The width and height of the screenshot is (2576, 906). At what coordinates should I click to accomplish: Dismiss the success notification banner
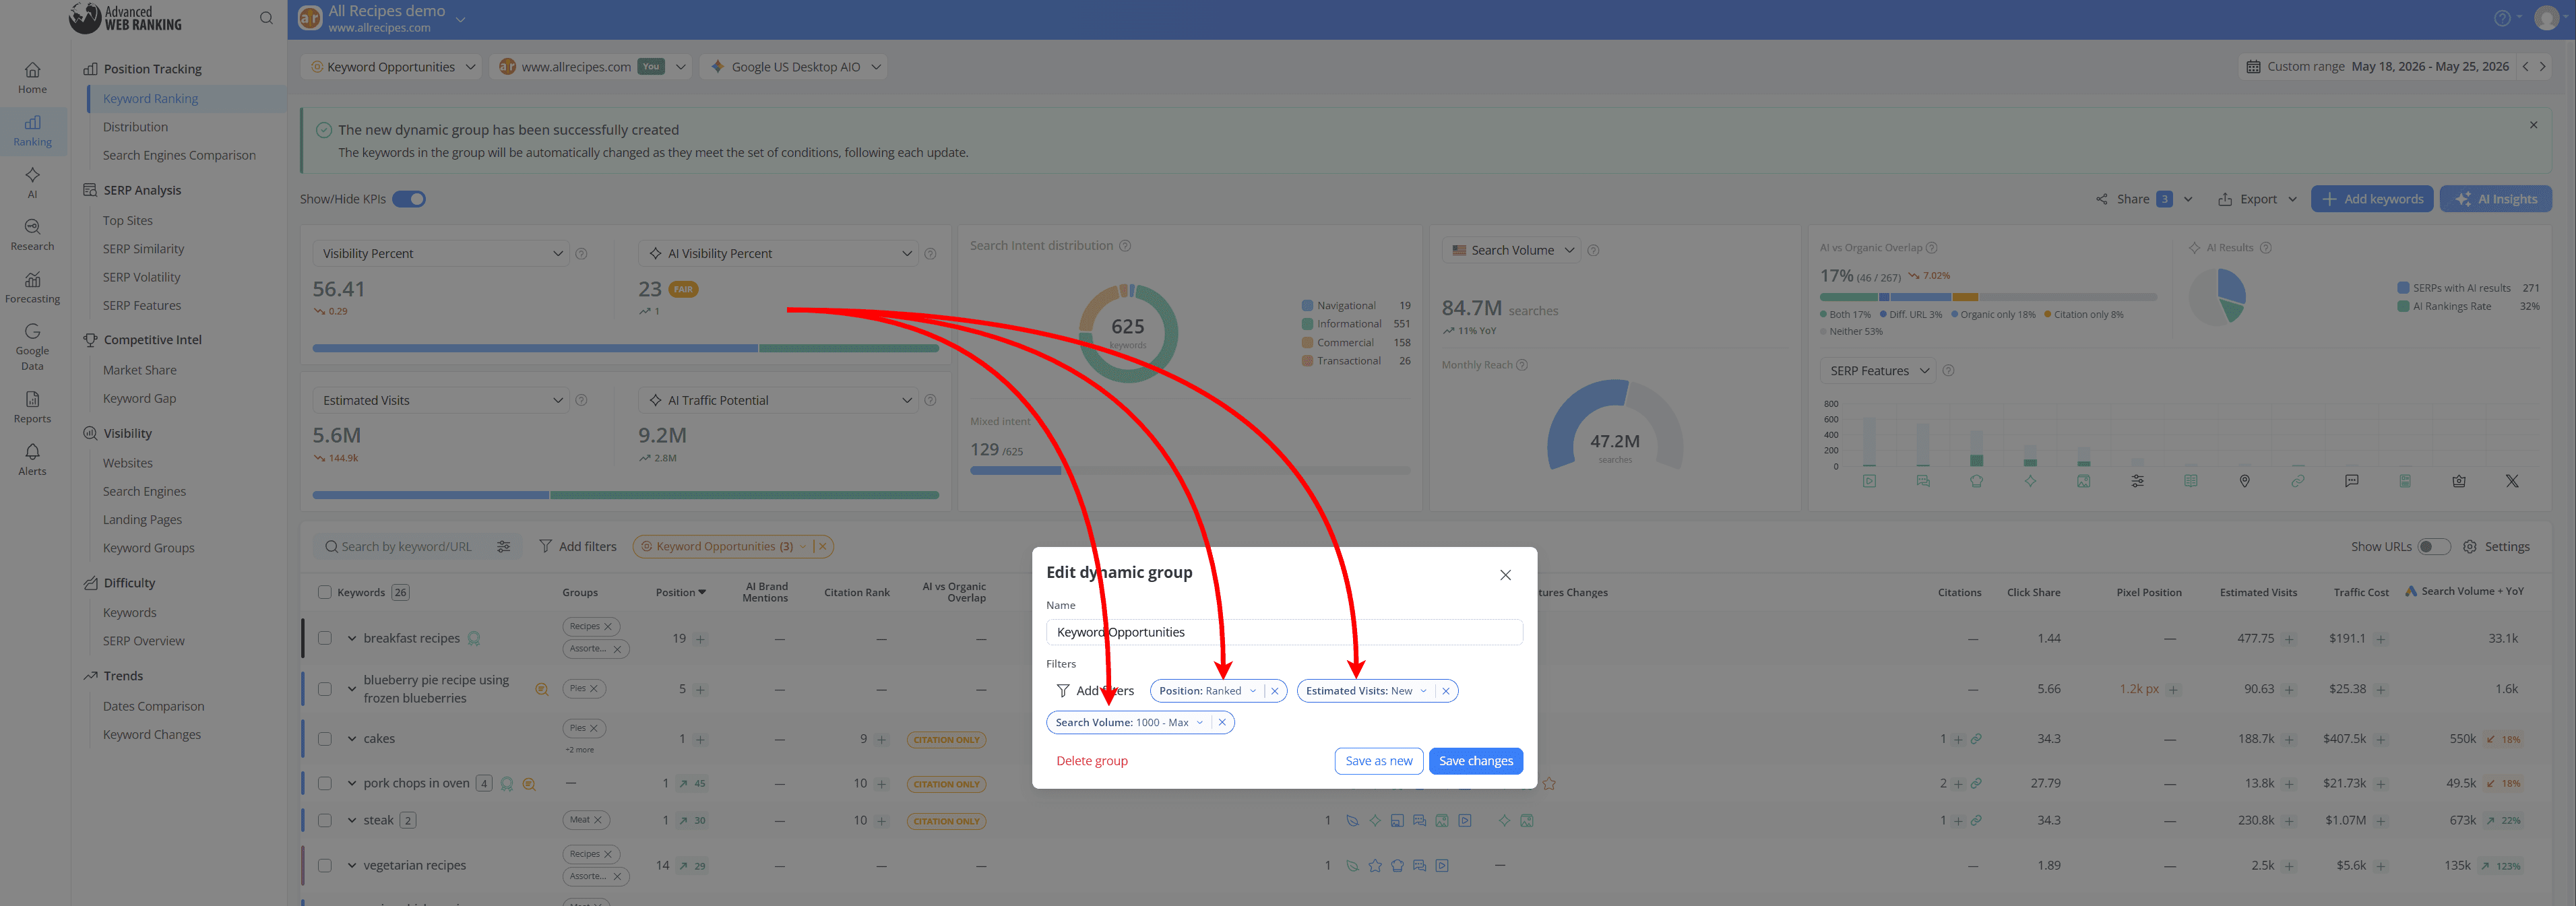coord(2533,125)
